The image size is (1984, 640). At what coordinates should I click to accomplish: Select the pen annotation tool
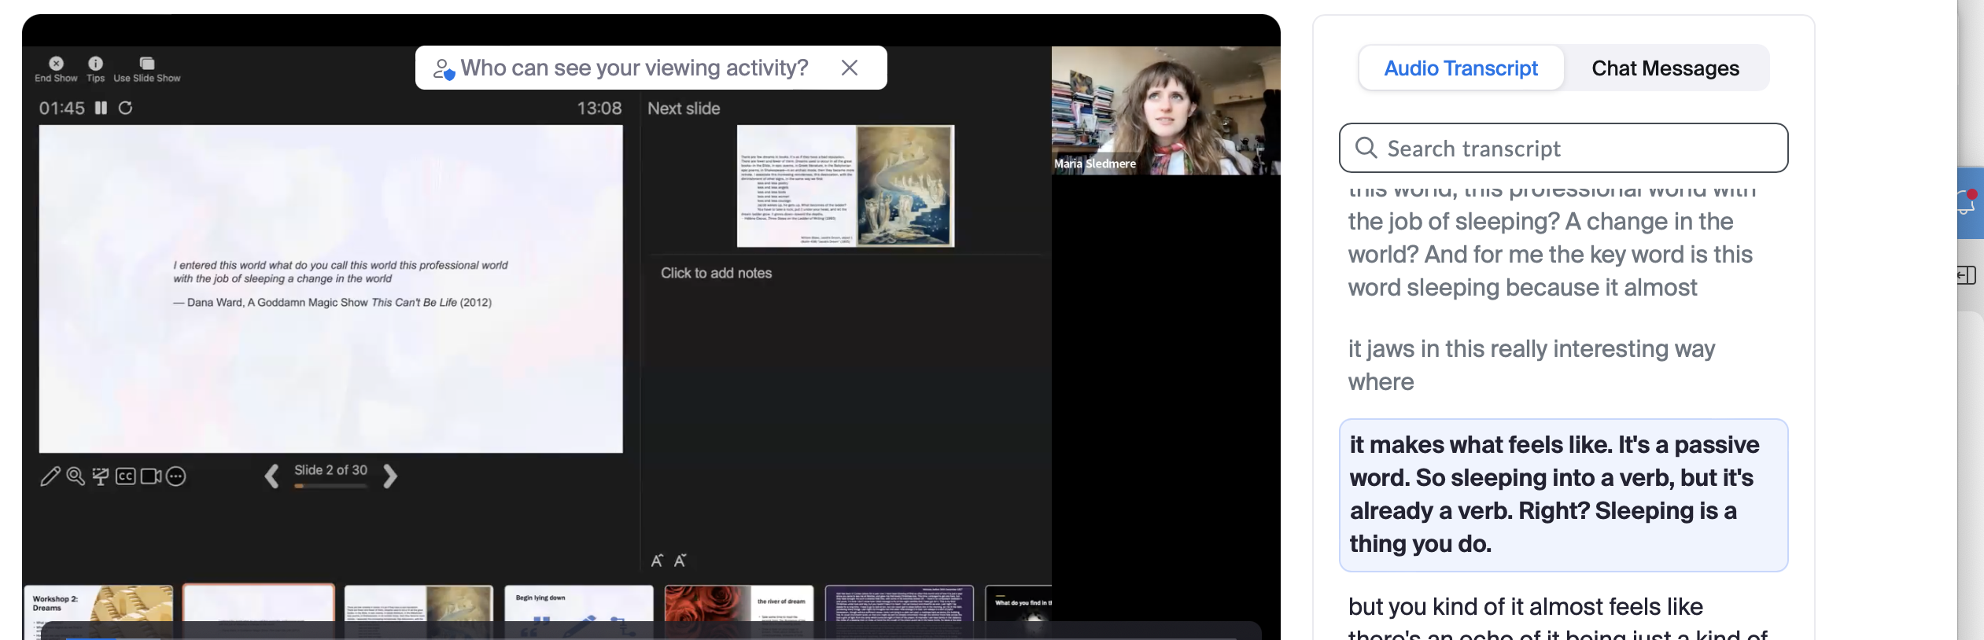(x=50, y=476)
